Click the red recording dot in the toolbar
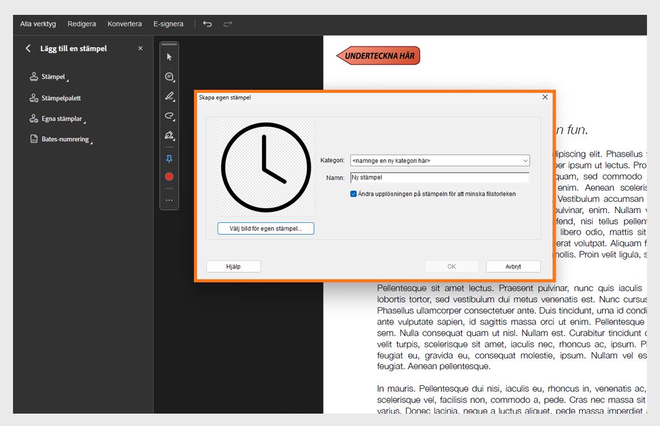 (x=169, y=176)
